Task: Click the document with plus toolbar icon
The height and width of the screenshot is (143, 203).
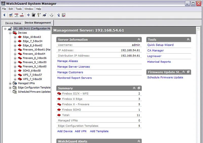Action: click(x=34, y=15)
